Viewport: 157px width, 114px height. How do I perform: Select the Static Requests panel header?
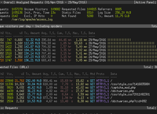(x=78, y=108)
